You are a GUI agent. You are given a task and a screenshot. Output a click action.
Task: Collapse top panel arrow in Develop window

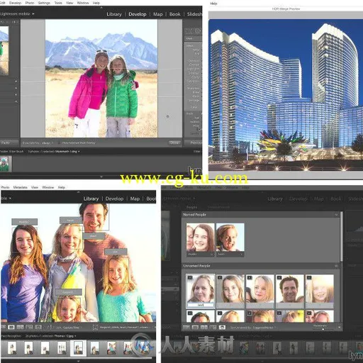(101, 8)
